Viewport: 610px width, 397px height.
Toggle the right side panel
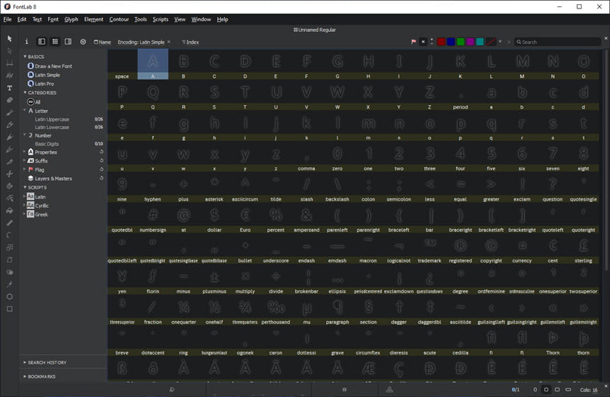click(x=68, y=42)
